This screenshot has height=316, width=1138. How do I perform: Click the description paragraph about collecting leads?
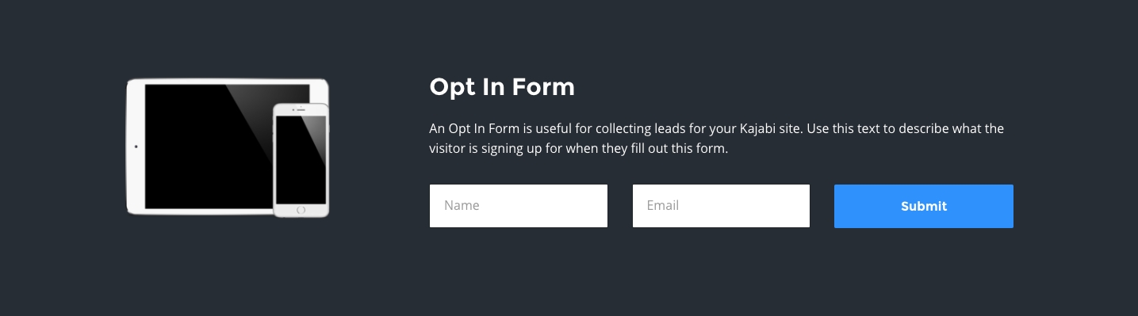click(717, 138)
